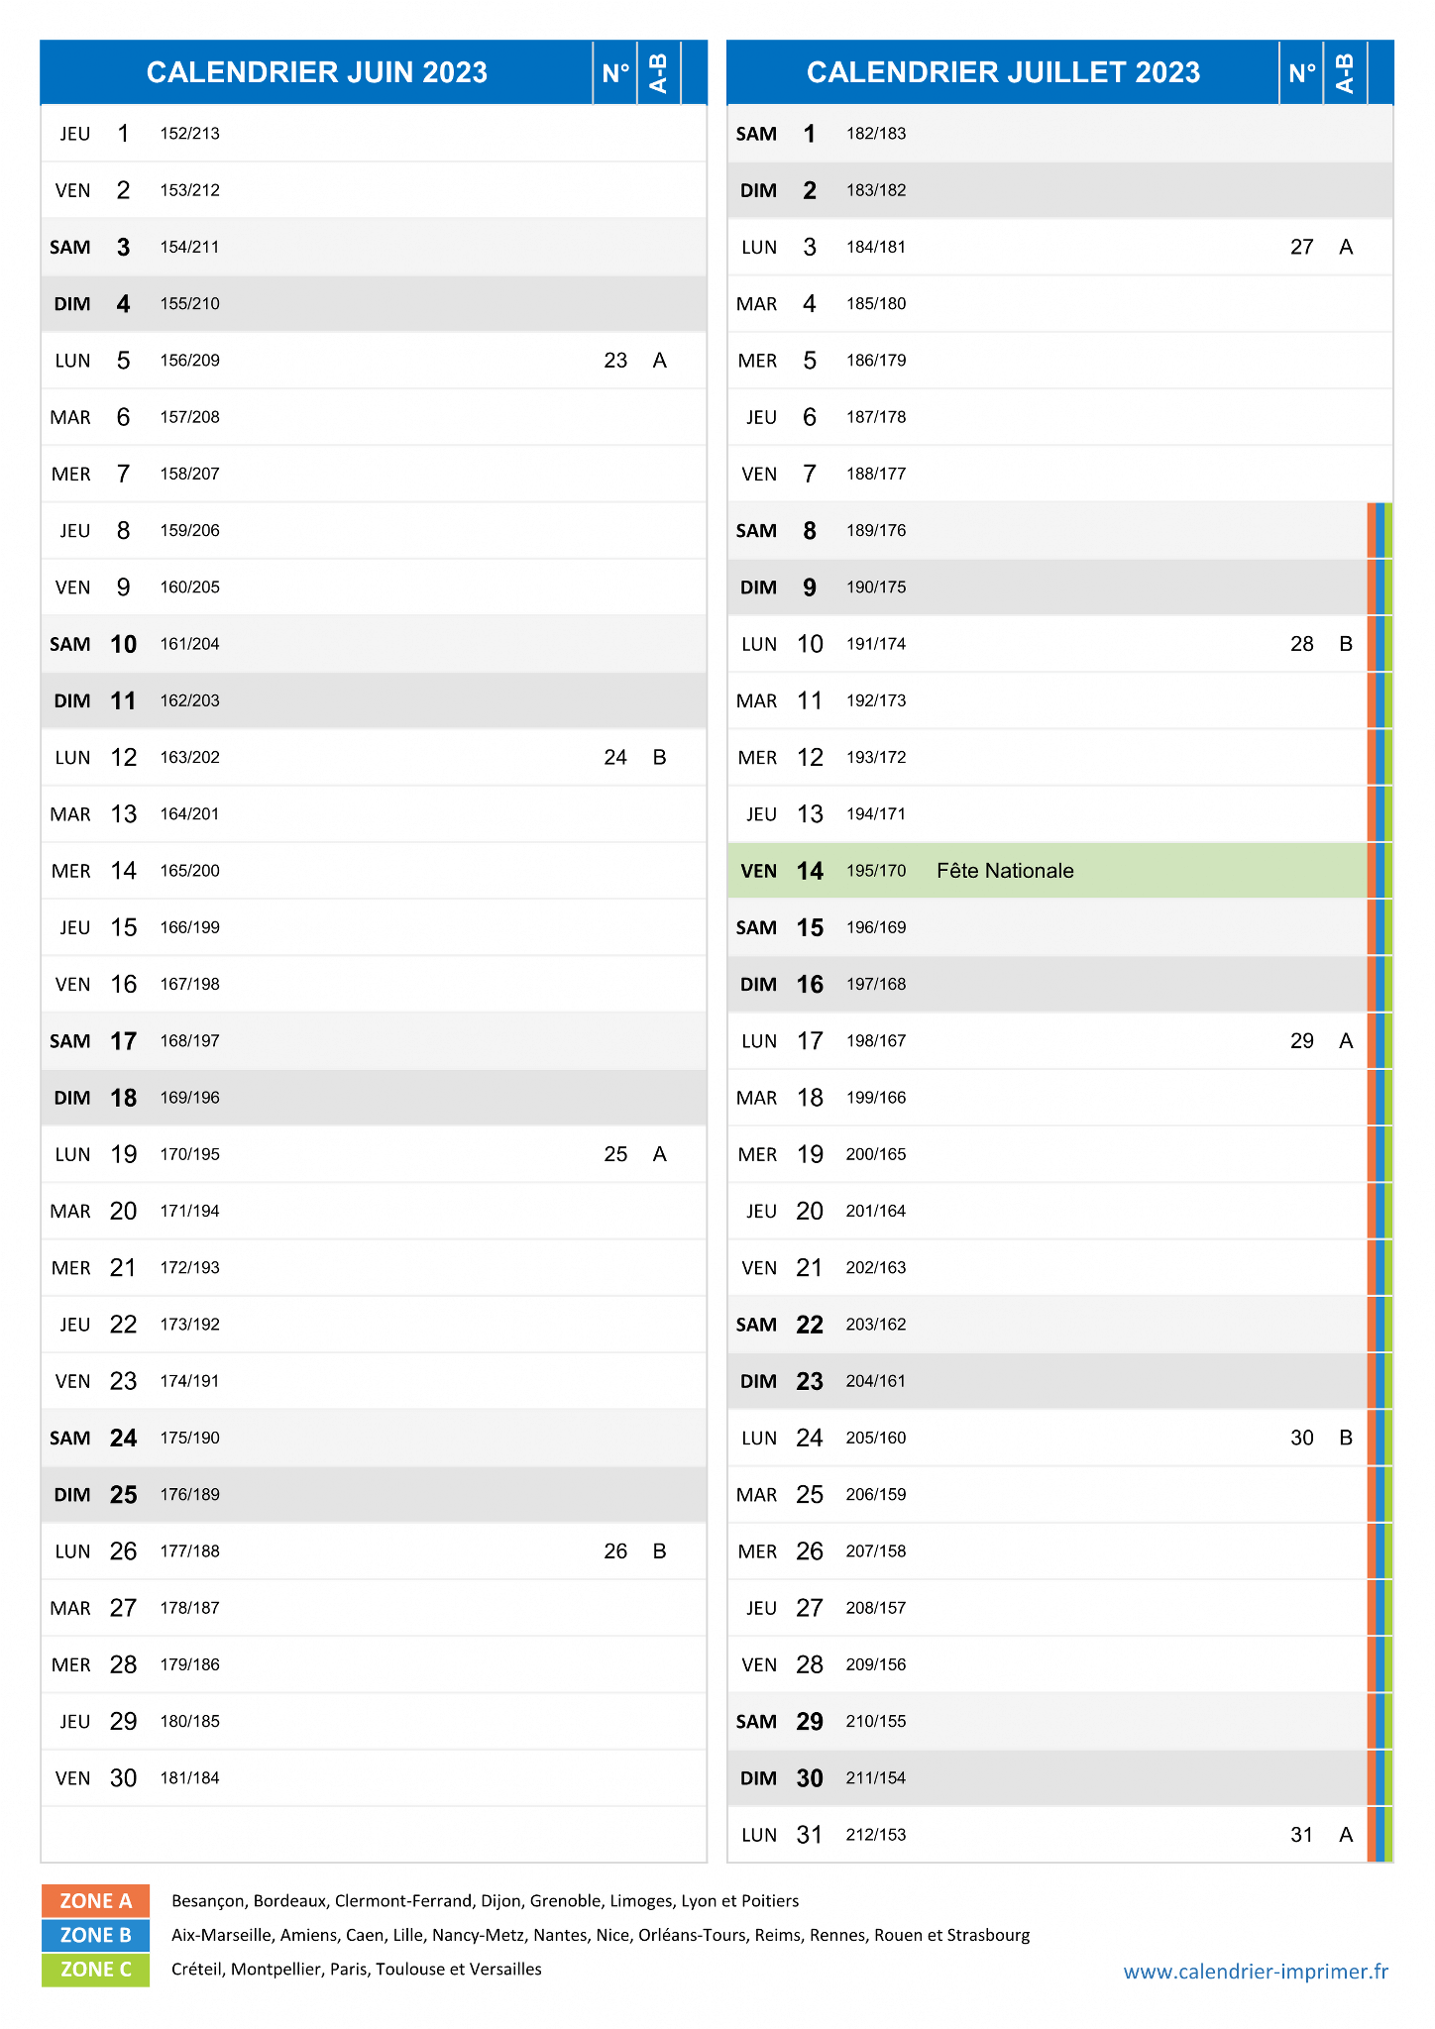Click the ZONE A orange legend swatch
The height and width of the screenshot is (2029, 1435).
tap(95, 1900)
